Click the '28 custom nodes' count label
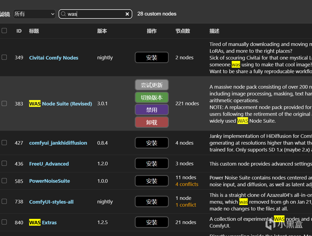This screenshot has width=312, height=236. (157, 14)
